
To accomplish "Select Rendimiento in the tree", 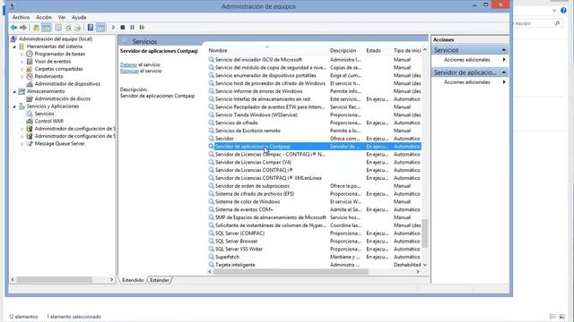I will [x=48, y=76].
